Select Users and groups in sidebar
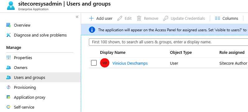 [x=30, y=77]
